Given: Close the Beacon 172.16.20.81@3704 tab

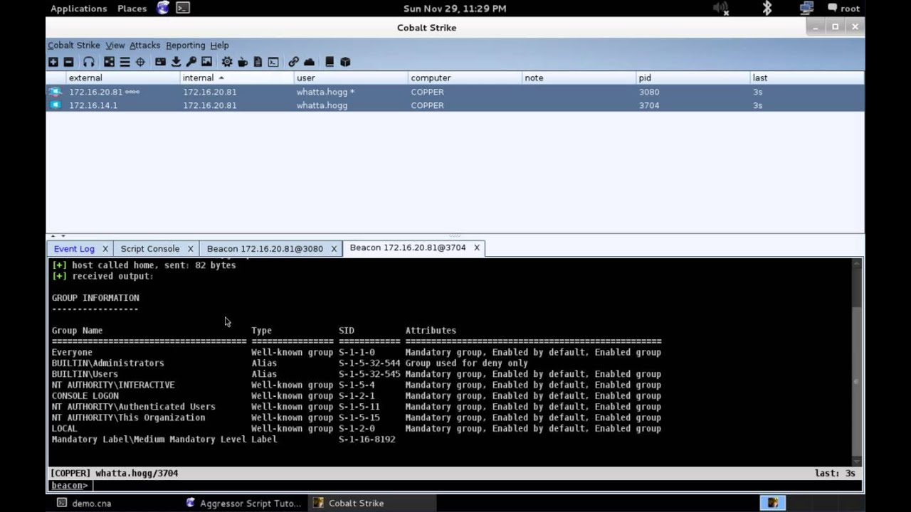Looking at the screenshot, I should [477, 247].
